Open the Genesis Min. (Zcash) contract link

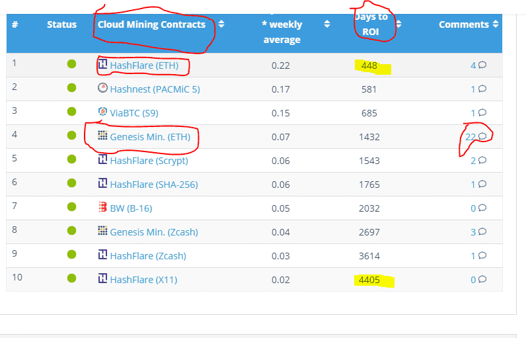154,232
